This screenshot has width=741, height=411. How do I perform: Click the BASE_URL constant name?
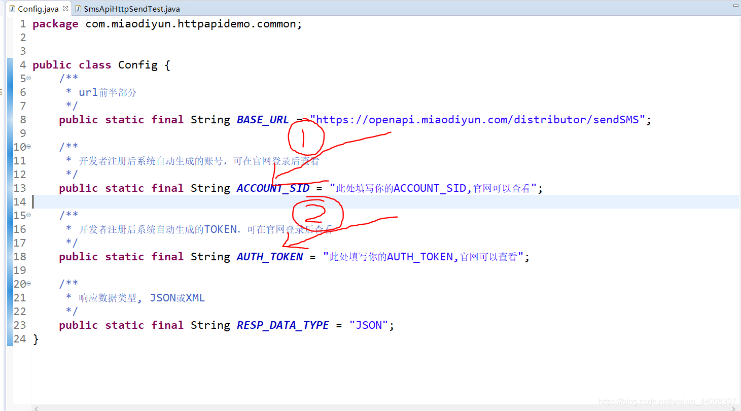coord(263,120)
